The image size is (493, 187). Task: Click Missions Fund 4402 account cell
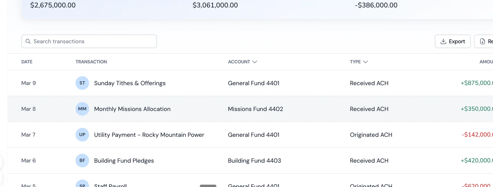(x=255, y=109)
